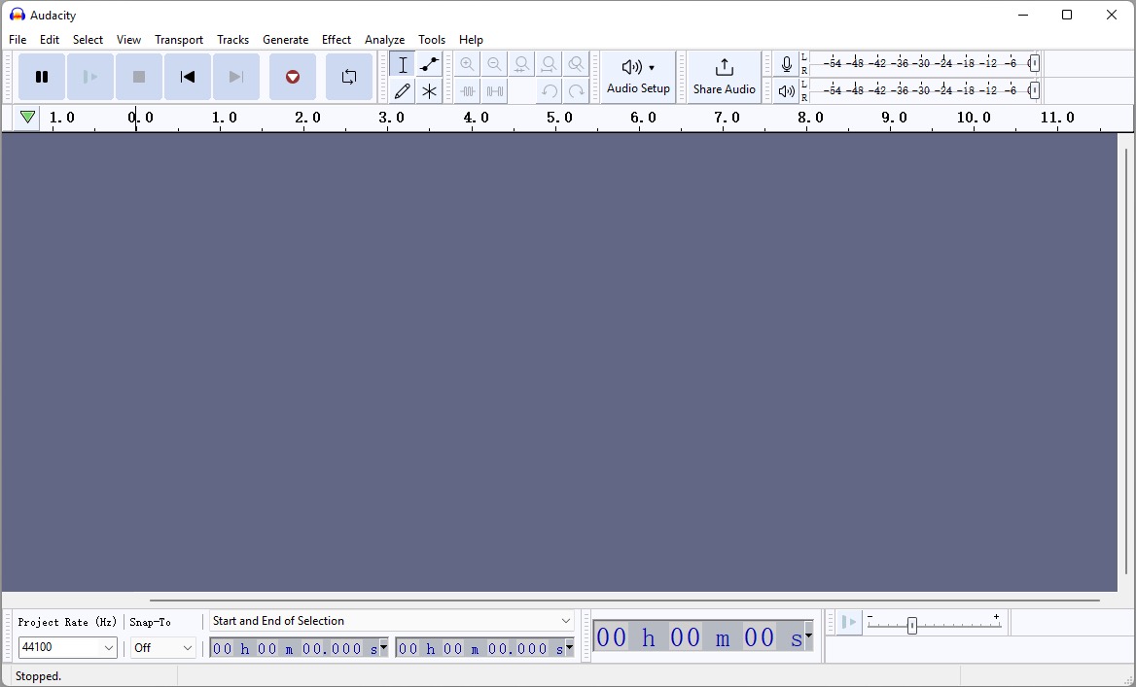Select the Selection tool

coord(402,64)
